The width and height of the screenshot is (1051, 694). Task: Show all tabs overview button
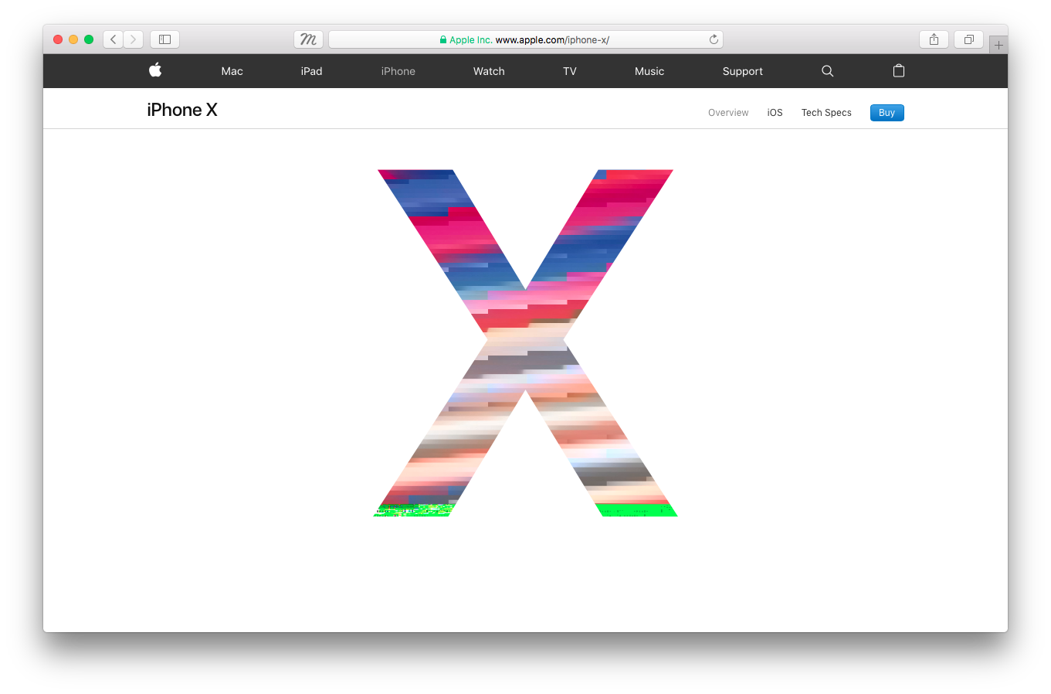pyautogui.click(x=969, y=39)
